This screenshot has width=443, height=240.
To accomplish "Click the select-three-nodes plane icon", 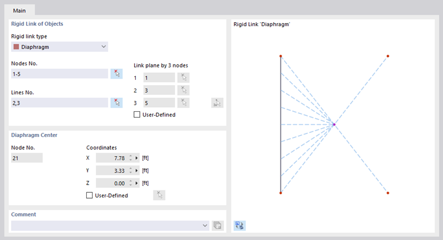I will point(217,103).
